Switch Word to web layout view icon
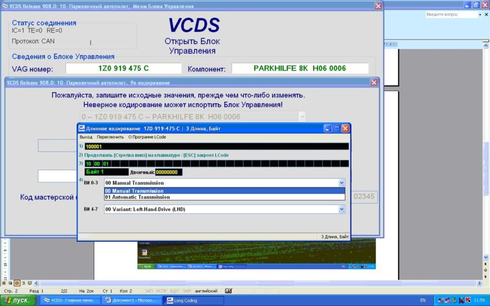Screen dimensions: 490x306 10,283
